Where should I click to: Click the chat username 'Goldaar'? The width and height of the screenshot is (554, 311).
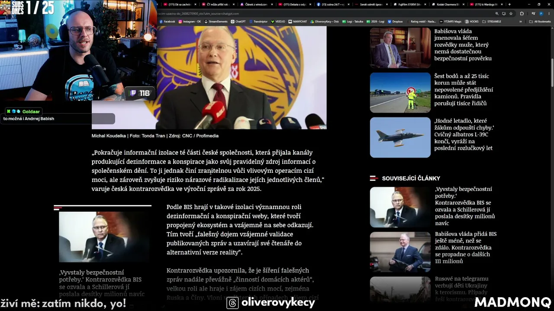[x=31, y=111]
